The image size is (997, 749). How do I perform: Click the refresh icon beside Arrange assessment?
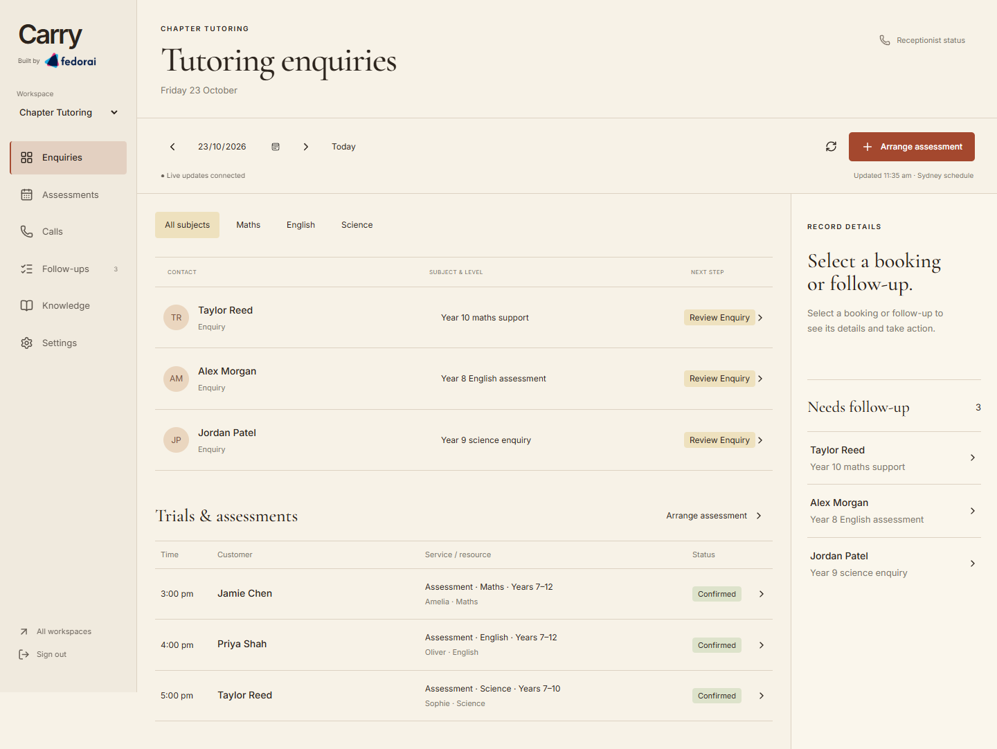pos(831,147)
